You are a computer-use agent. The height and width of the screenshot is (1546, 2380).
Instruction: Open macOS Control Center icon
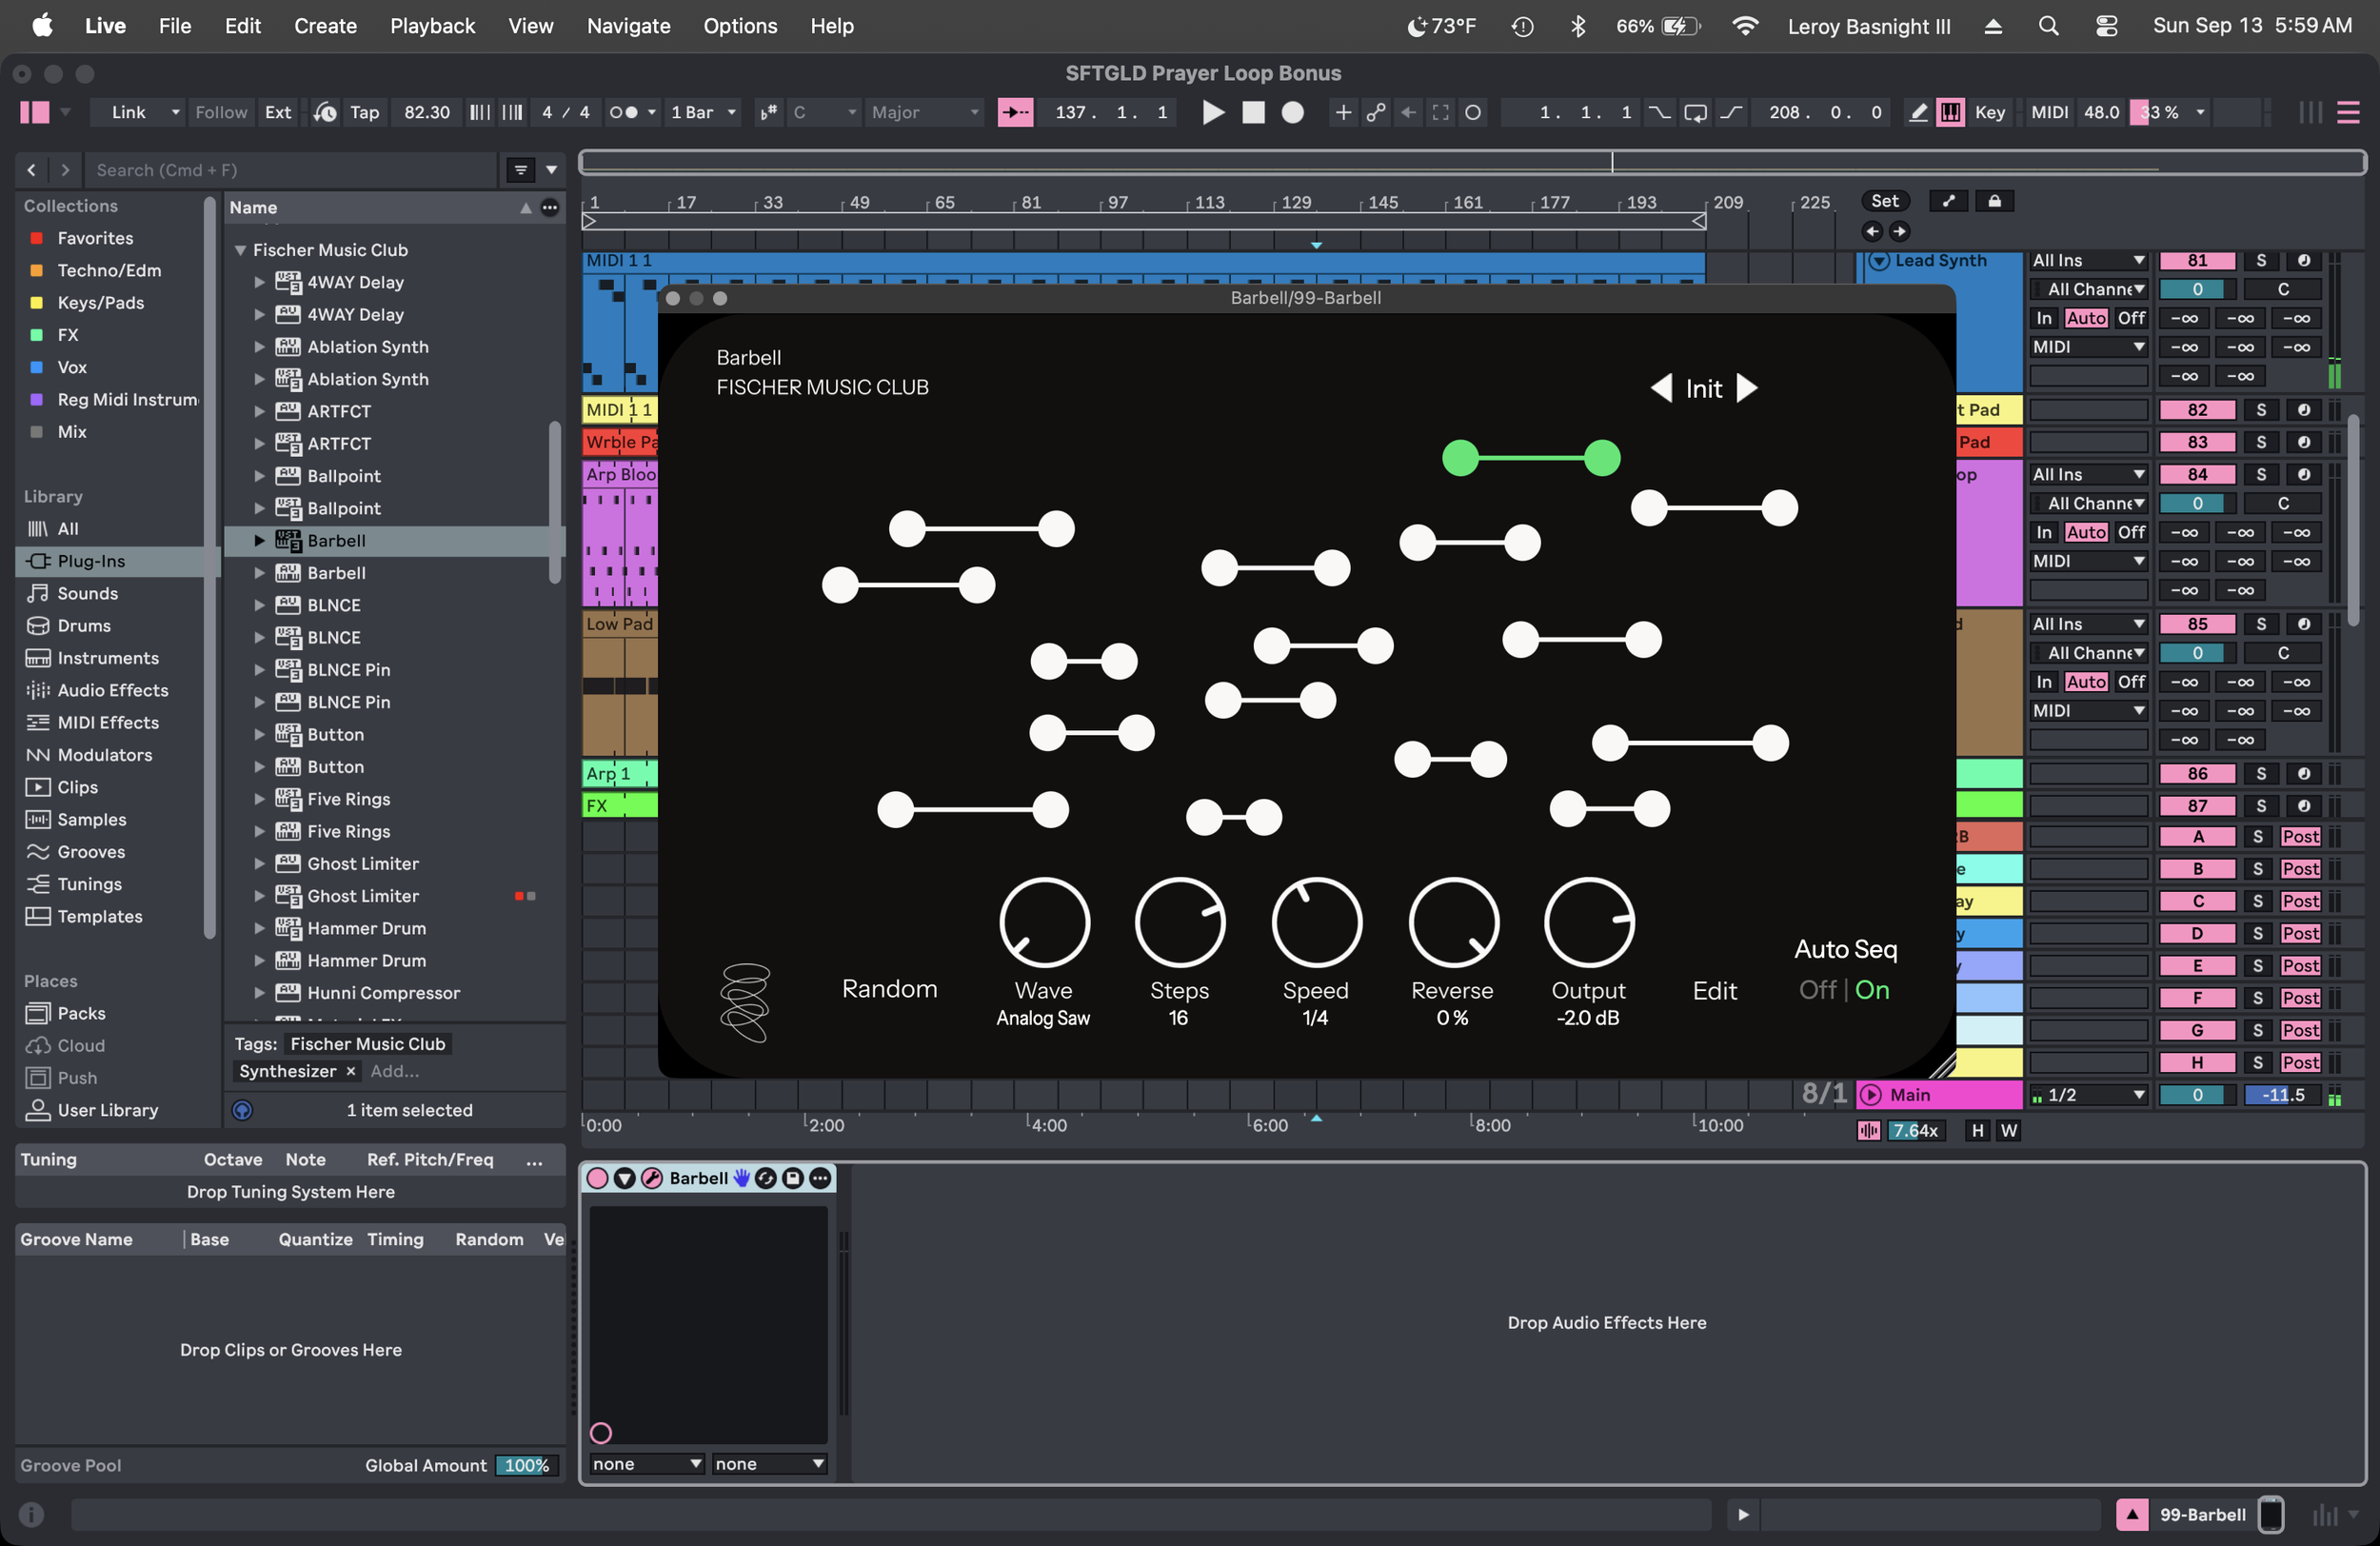[x=2106, y=26]
